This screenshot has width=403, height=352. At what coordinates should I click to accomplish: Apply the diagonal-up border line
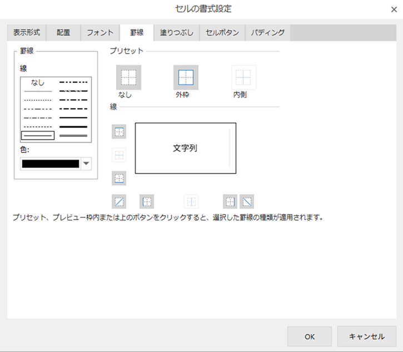point(120,201)
